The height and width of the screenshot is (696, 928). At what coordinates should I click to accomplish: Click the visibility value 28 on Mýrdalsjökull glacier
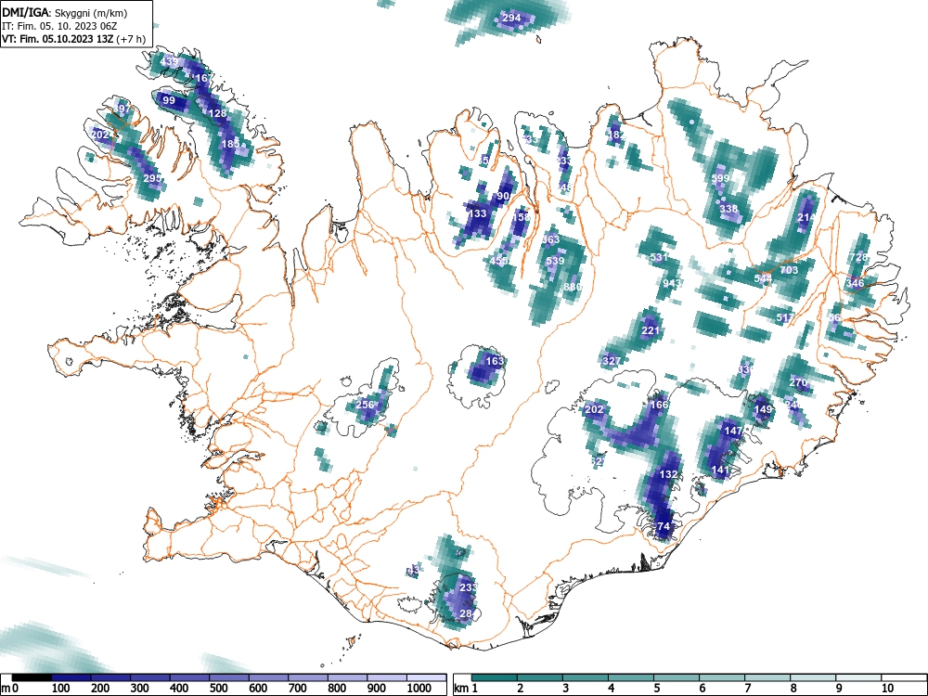(466, 613)
